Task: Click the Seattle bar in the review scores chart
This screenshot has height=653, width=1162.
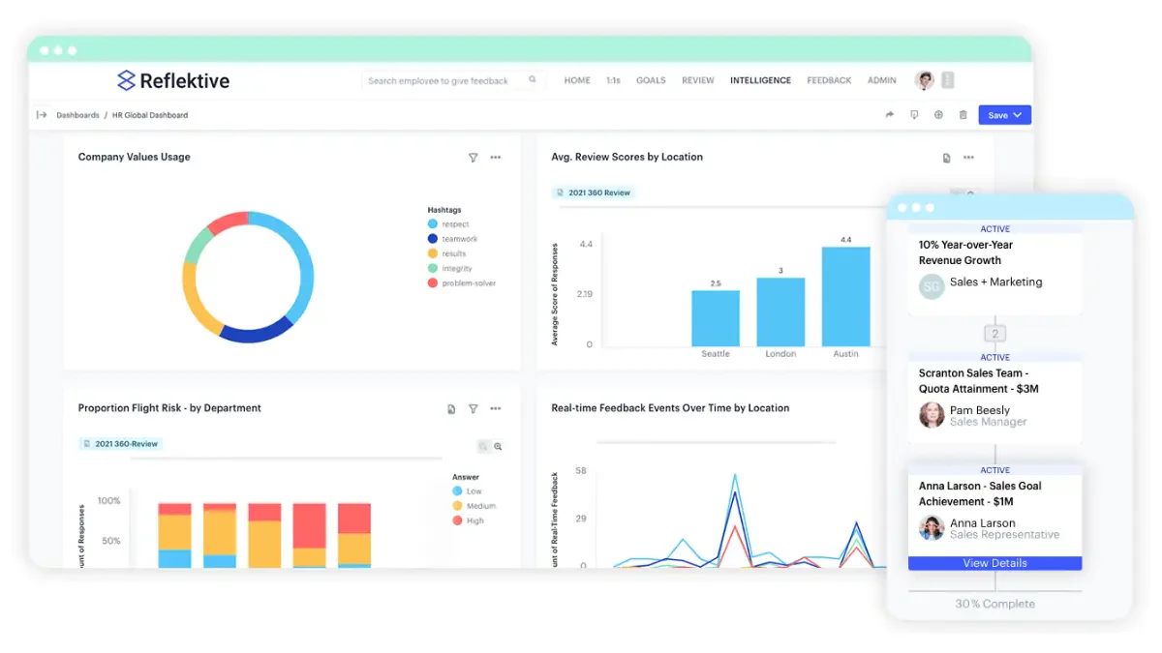Action: pos(716,318)
